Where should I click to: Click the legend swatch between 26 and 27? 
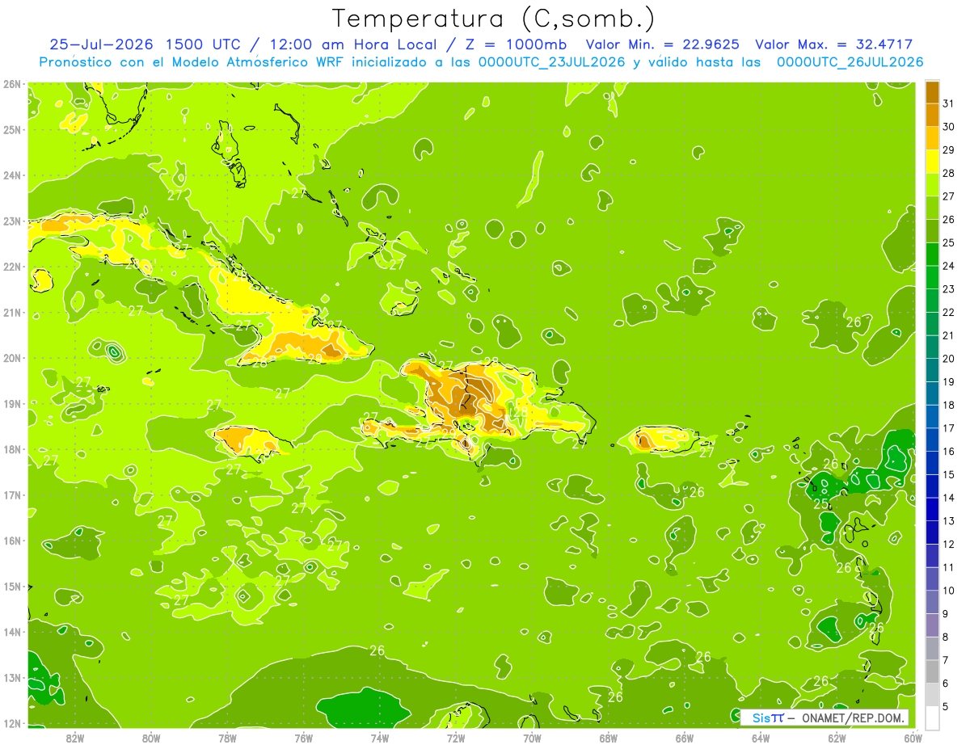931,208
